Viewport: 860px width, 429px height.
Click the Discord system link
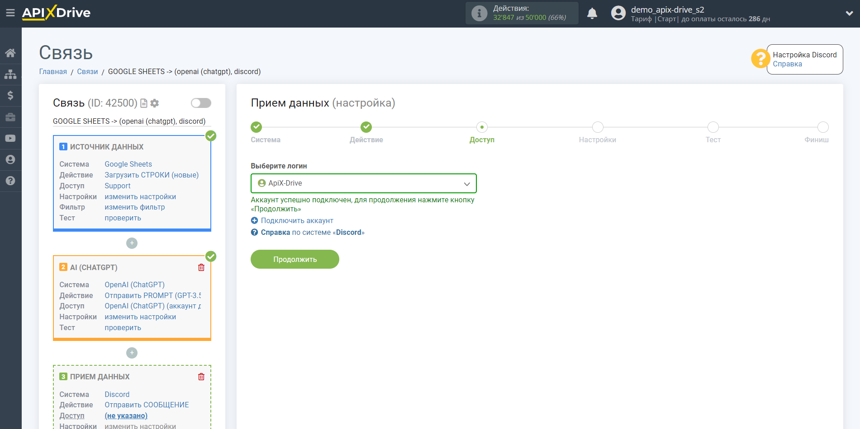tap(117, 395)
